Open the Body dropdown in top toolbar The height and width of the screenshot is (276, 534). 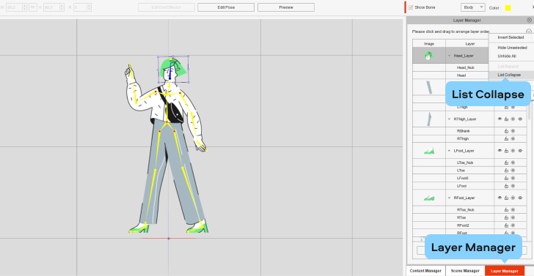point(472,7)
